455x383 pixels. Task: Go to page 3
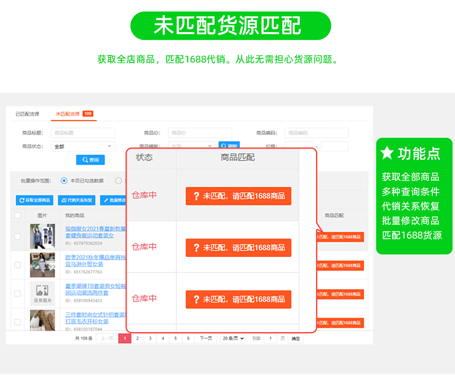tap(150, 338)
